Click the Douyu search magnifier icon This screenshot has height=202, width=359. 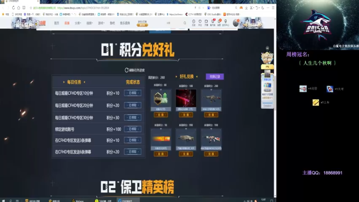[x=185, y=23]
